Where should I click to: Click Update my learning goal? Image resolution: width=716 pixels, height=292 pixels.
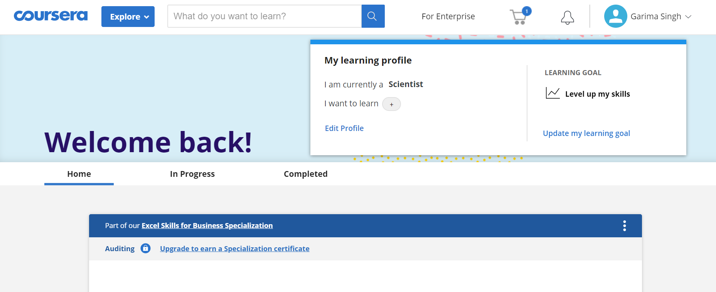coord(586,133)
